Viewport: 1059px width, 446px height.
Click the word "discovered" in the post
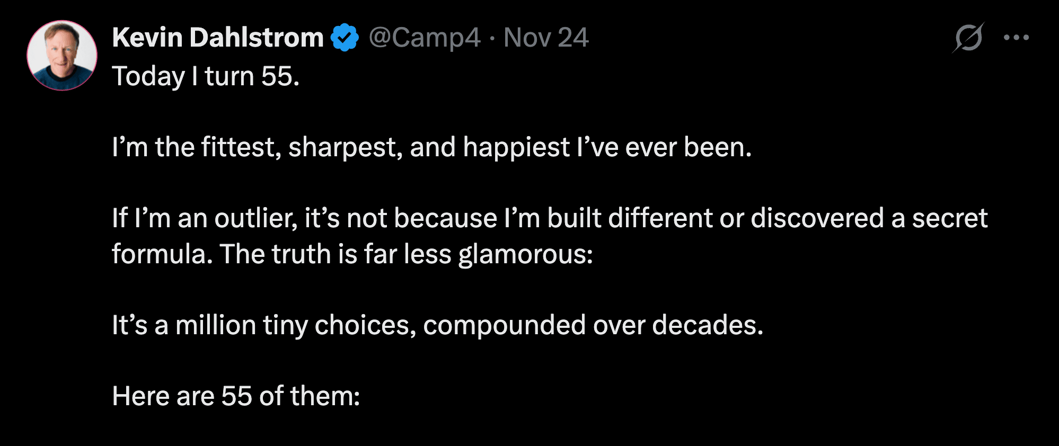click(817, 218)
